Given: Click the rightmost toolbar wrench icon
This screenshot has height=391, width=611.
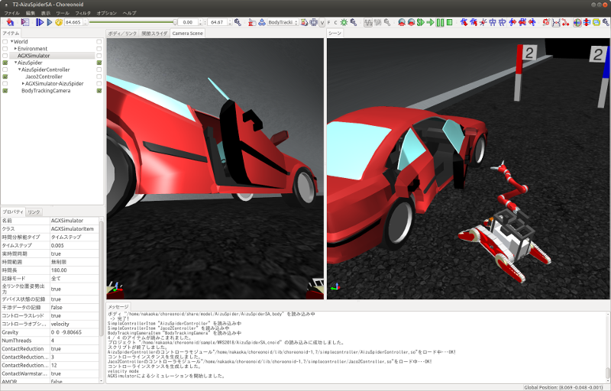Looking at the screenshot, I should click(606, 22).
